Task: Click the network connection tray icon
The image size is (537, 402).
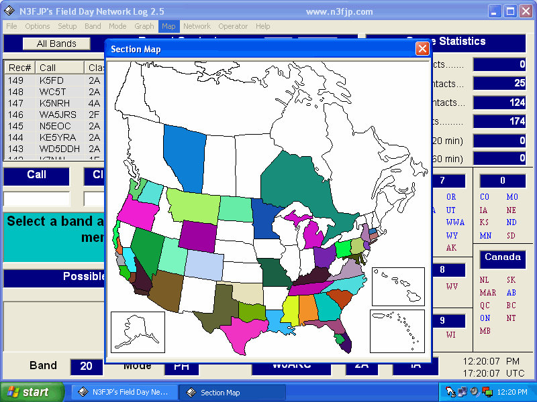Action: click(462, 392)
